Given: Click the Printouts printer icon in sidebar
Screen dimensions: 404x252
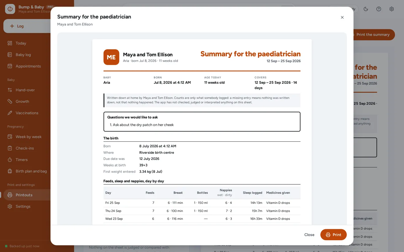Looking at the screenshot, I should tap(10, 195).
